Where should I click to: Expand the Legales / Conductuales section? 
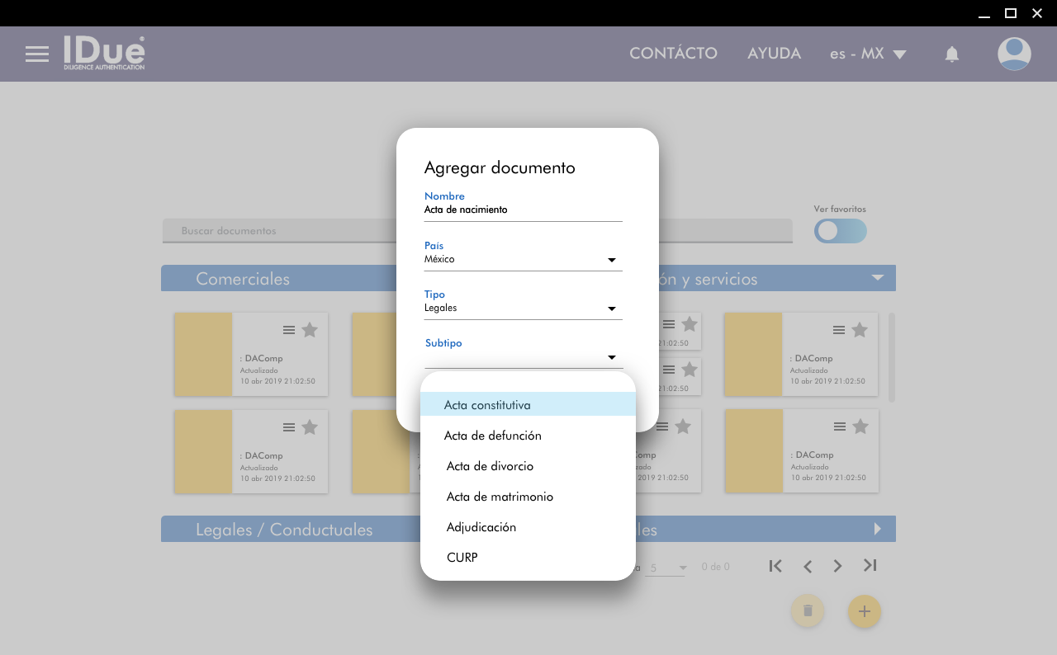[x=284, y=530]
